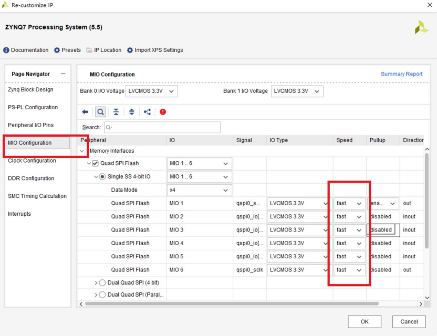
Task: Select Dual Quad SPI (4 bit) radio
Action: coord(102,282)
